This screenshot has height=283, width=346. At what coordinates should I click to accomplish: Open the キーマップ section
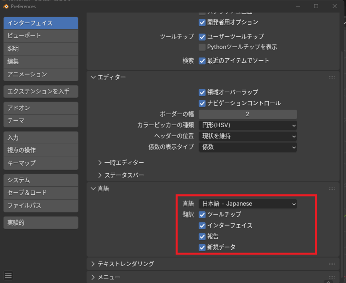coord(41,163)
